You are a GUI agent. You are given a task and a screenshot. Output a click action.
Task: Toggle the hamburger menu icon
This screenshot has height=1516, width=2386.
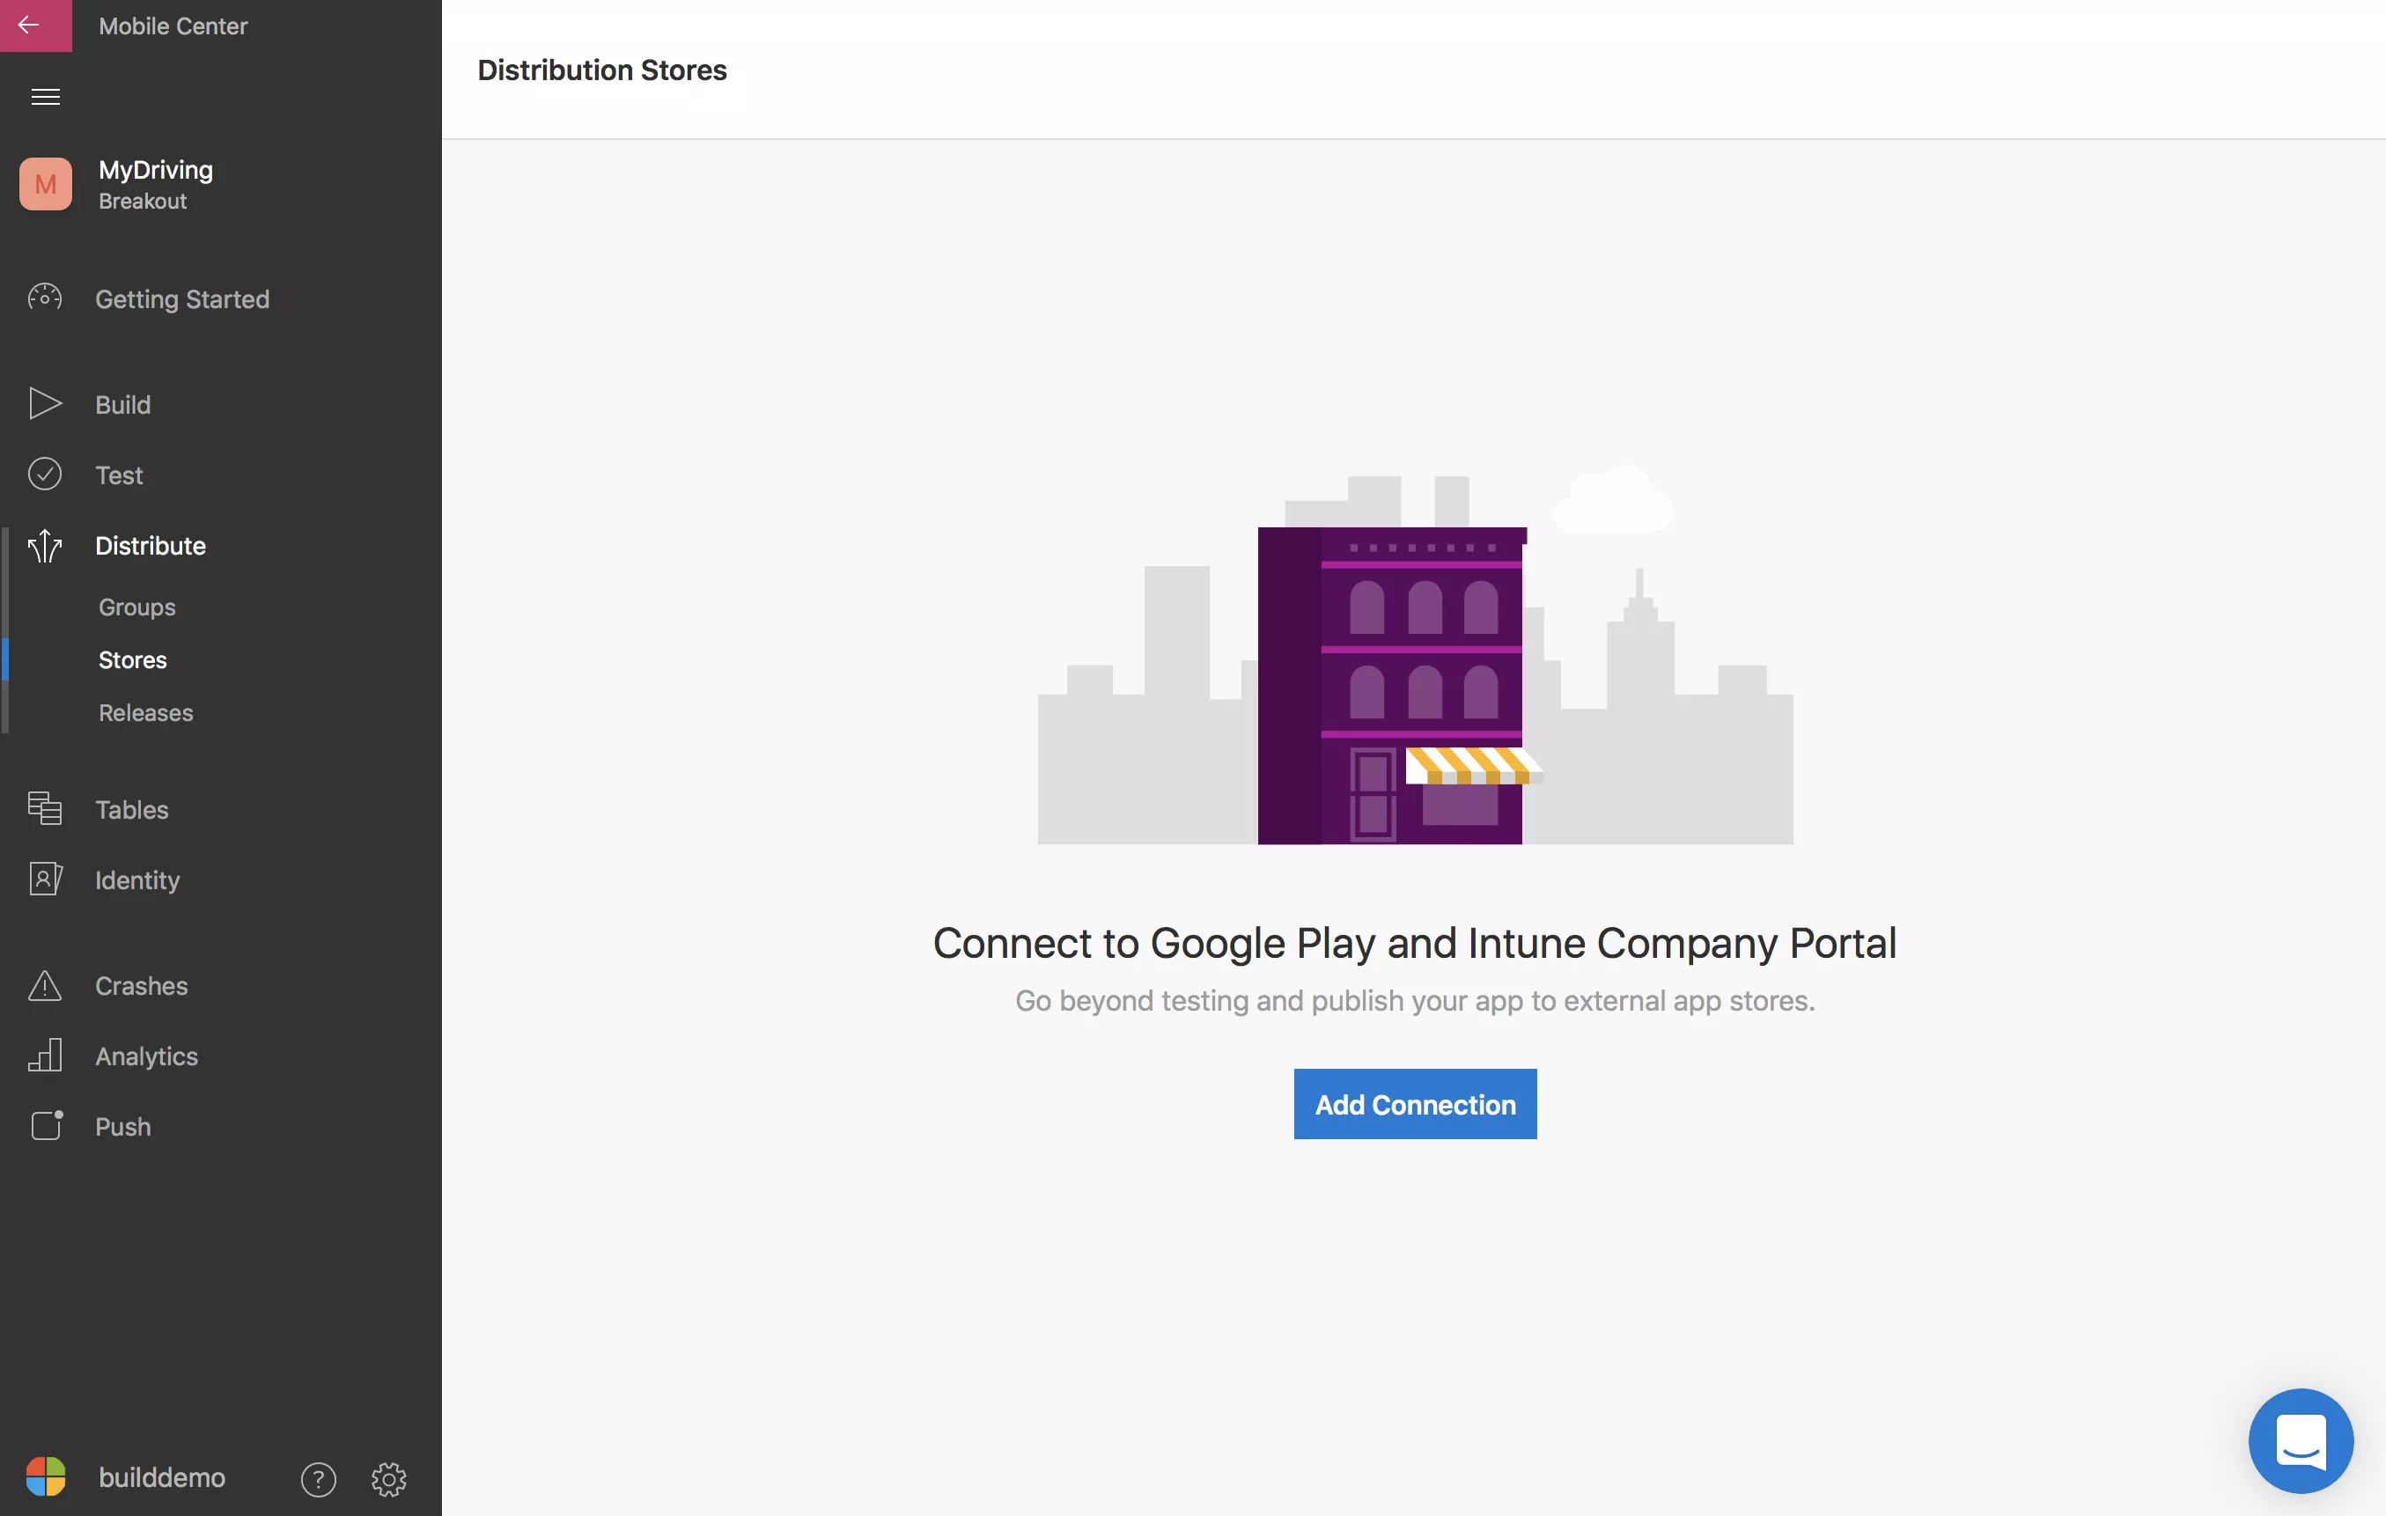click(46, 96)
